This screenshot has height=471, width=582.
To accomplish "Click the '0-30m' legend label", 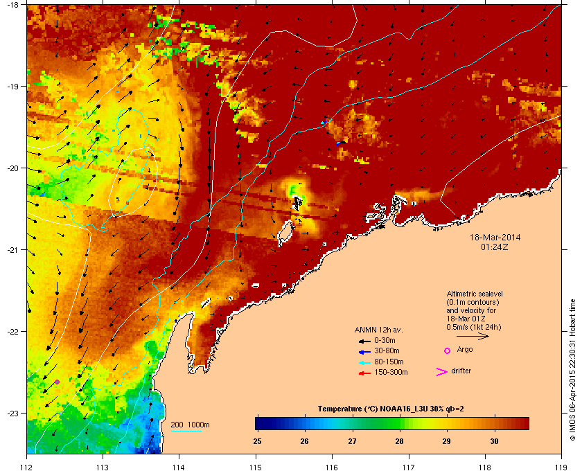I will (x=385, y=340).
